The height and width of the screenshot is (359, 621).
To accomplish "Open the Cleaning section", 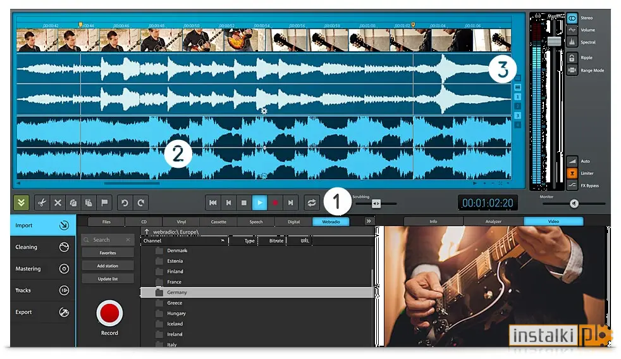I will pyautogui.click(x=43, y=247).
